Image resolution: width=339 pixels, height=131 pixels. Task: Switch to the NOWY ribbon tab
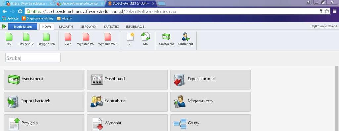[47, 27]
